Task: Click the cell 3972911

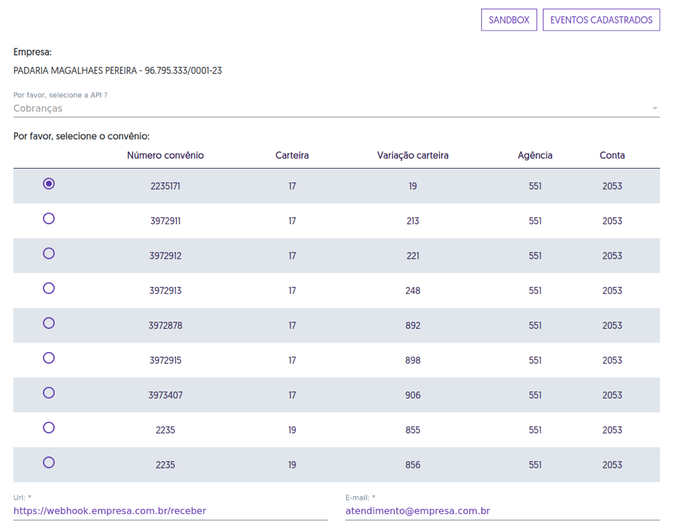Action: (165, 221)
